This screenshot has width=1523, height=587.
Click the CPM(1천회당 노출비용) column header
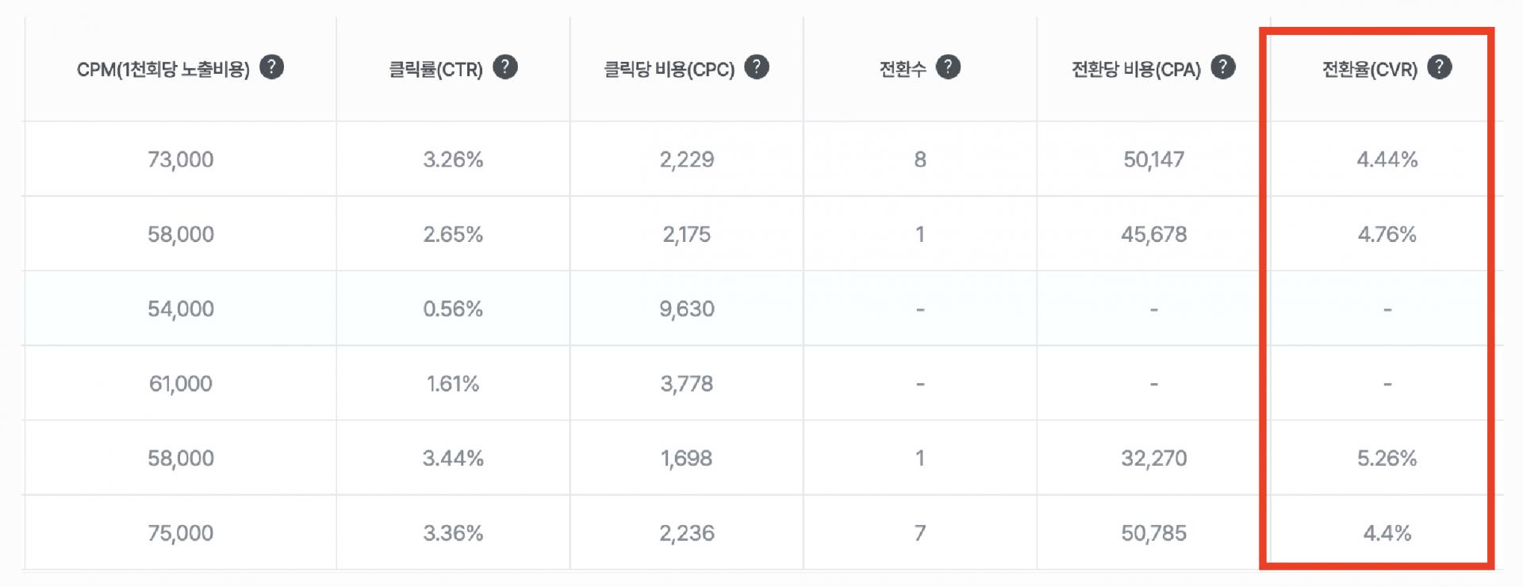coord(163,70)
